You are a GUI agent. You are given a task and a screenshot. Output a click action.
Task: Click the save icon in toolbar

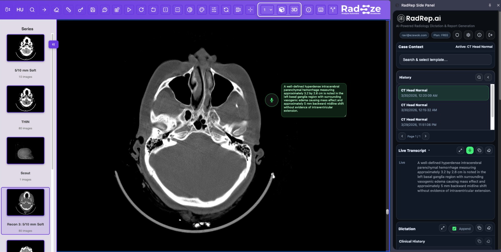pyautogui.click(x=93, y=10)
